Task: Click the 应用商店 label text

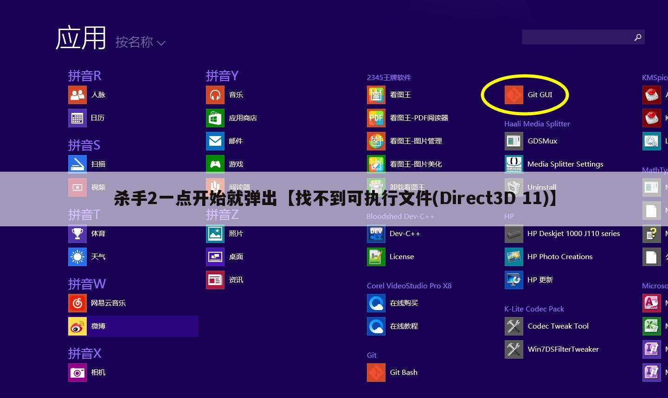Action: pyautogui.click(x=243, y=118)
